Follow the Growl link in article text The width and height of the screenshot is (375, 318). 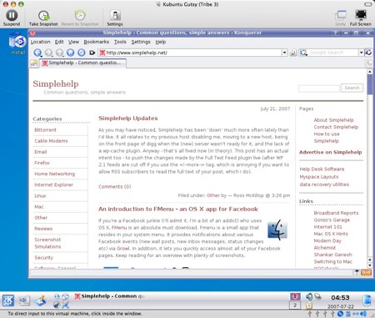123,249
